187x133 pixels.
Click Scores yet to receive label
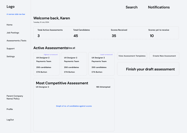point(159,30)
